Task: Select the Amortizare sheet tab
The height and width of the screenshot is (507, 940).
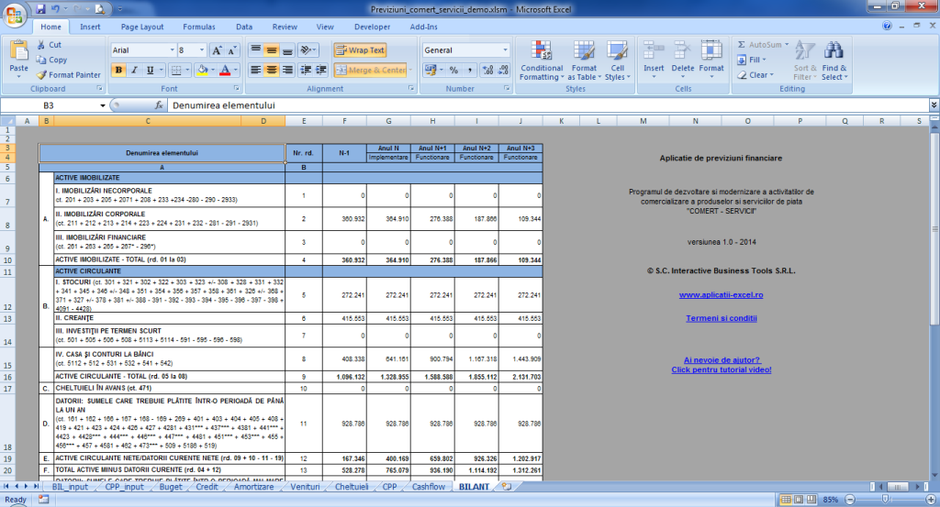Action: [x=253, y=487]
